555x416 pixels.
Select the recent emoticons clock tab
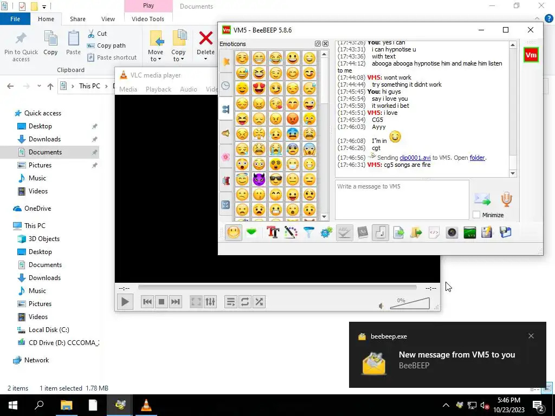[226, 86]
